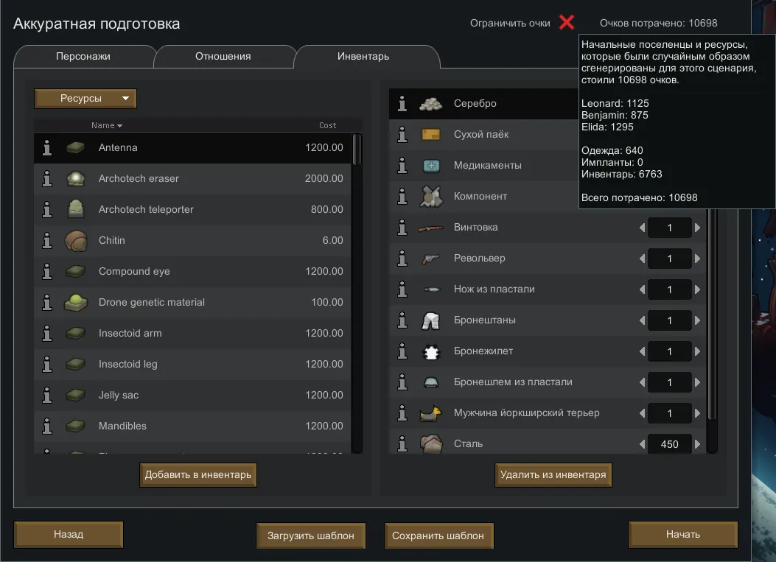This screenshot has height=562, width=776.
Task: Decrease the Сталь quantity with left arrow
Action: (x=643, y=444)
